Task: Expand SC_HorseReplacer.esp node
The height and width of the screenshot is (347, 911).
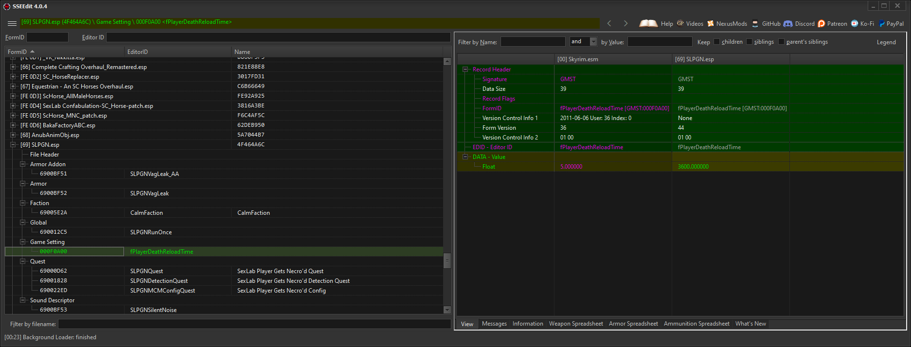Action: [13, 77]
